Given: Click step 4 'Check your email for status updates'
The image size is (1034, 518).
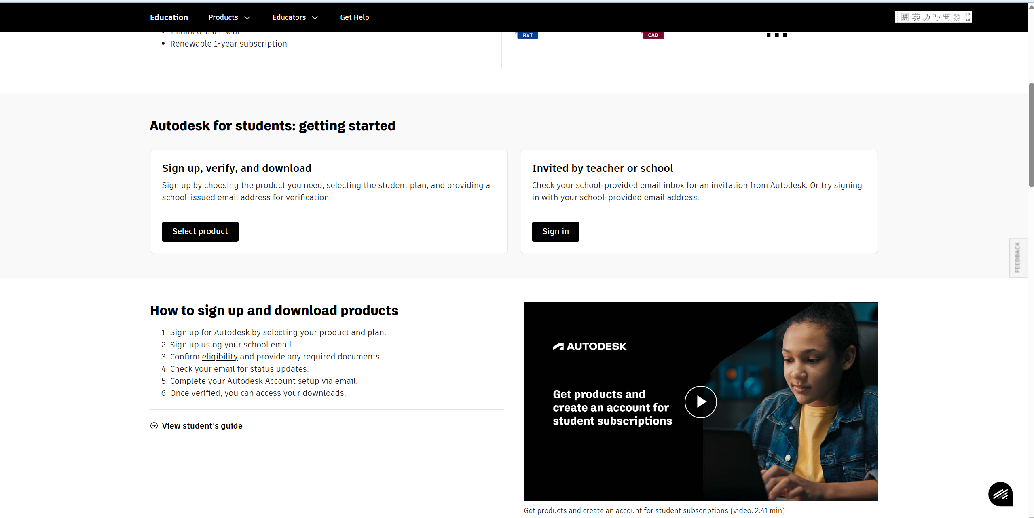Looking at the screenshot, I should pos(239,369).
